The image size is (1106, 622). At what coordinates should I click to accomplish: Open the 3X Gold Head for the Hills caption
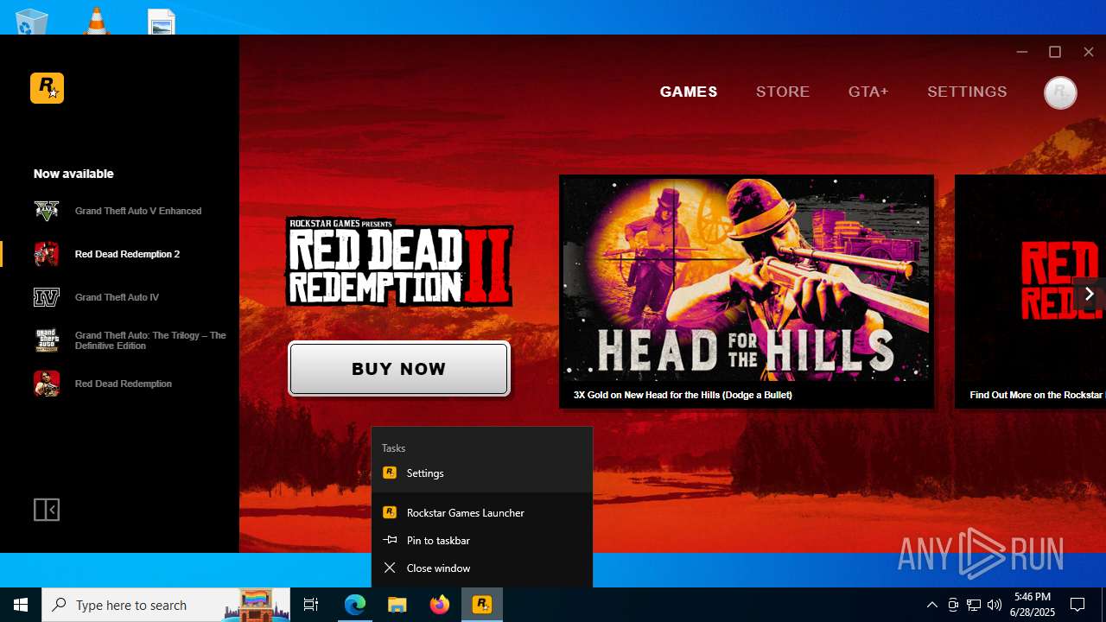(x=683, y=395)
